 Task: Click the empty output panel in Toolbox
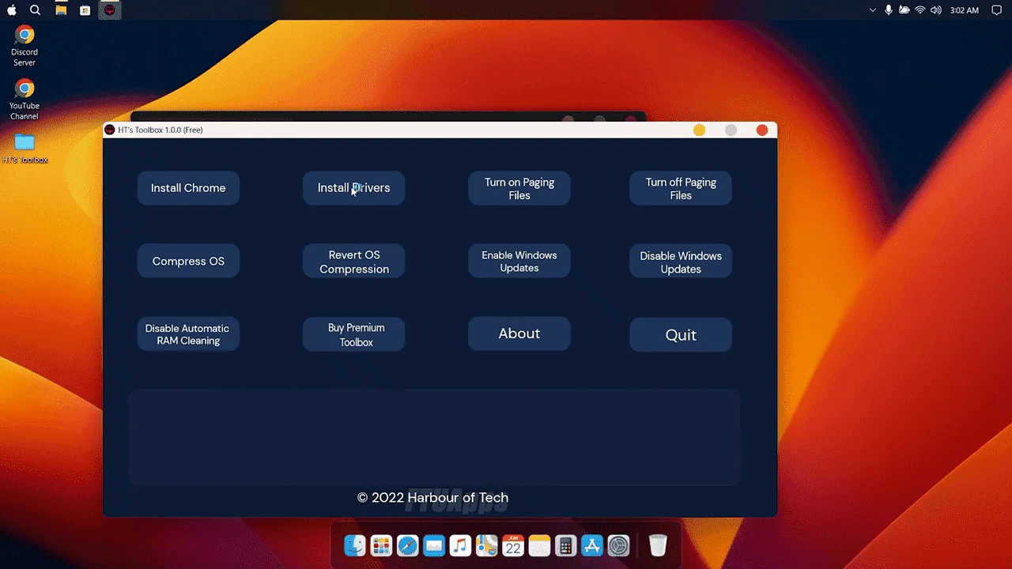point(434,437)
